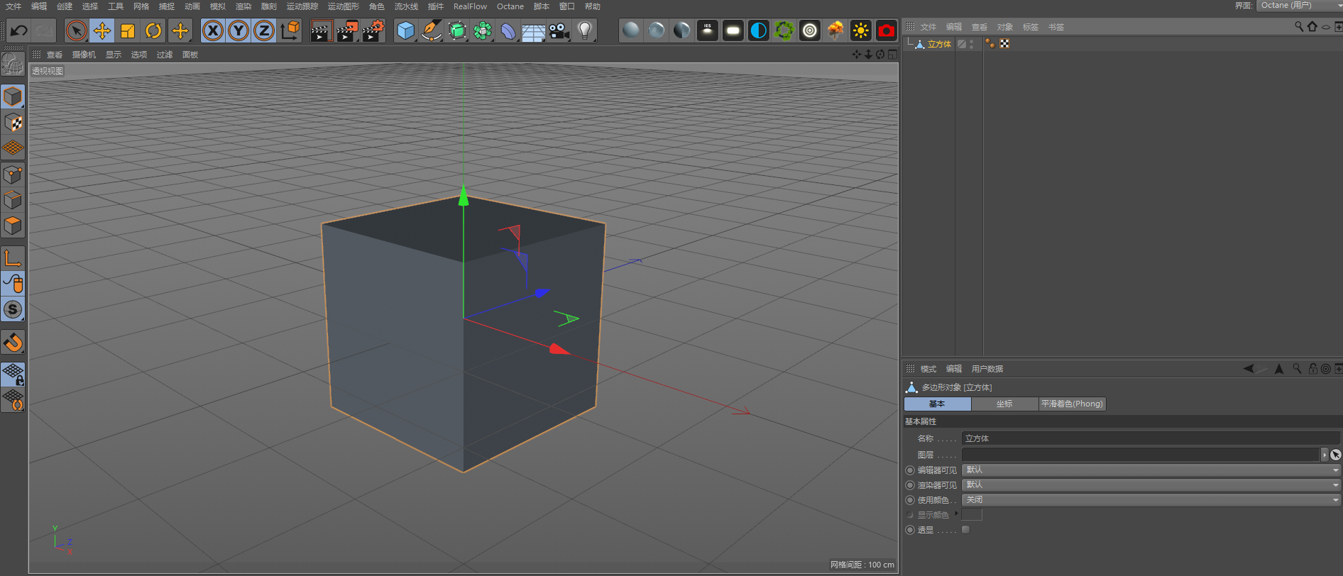
Task: Toggle Viewport Solo S icon
Action: pyautogui.click(x=13, y=309)
